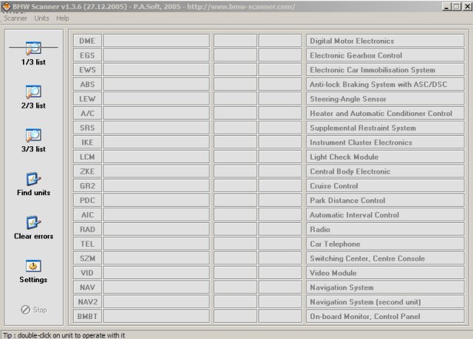Select the SRS unit button

[87, 128]
